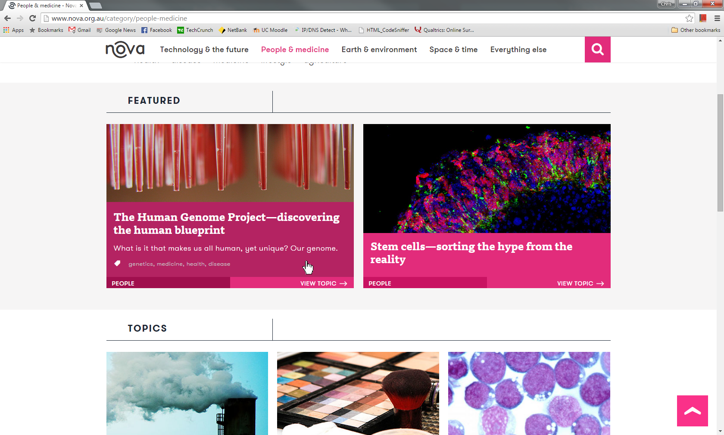Screen dimensions: 724x435
Task: Click the pink search magnifier button
Action: (597, 50)
